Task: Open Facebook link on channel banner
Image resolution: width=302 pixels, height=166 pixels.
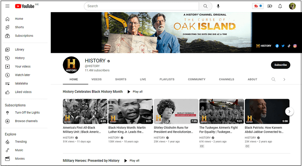Action: pyautogui.click(x=277, y=46)
